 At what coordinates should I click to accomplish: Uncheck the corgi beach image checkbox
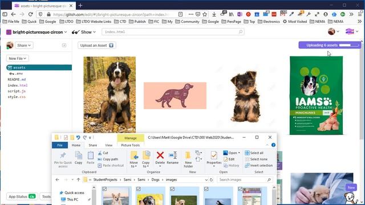click(104, 189)
